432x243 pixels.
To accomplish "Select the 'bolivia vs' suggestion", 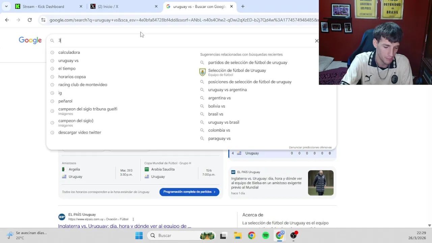I will pyautogui.click(x=217, y=106).
